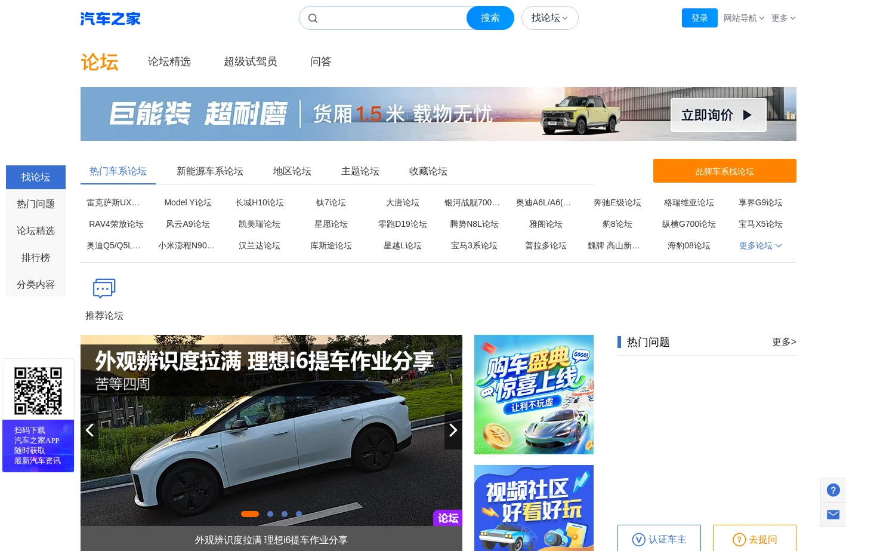Open 超级试驾员 menu item
The height and width of the screenshot is (551, 877).
click(x=251, y=61)
